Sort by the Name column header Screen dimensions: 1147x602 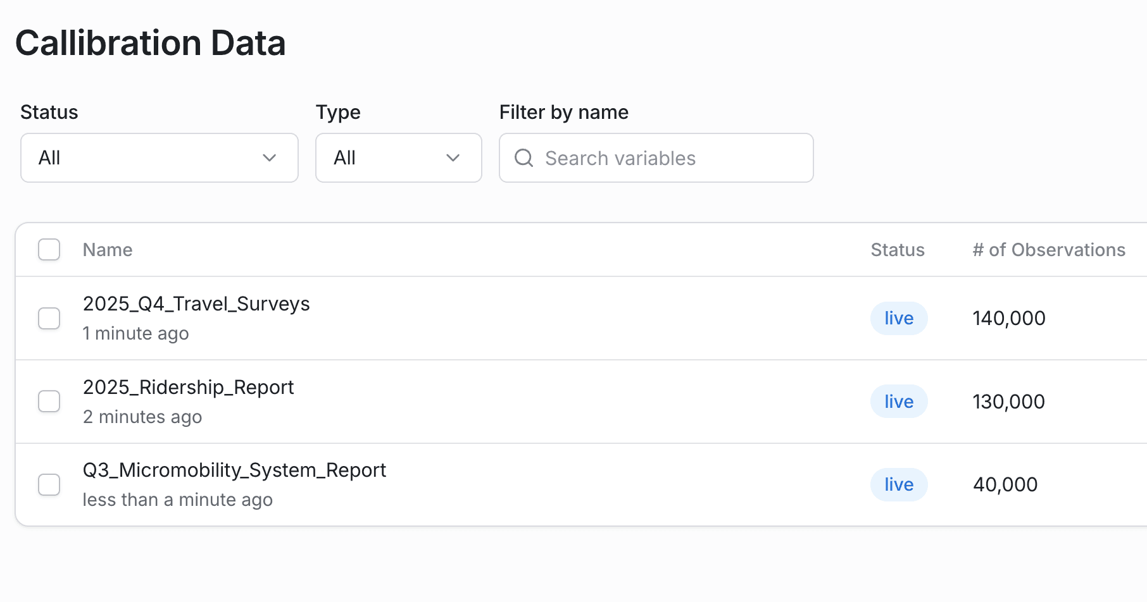click(108, 250)
